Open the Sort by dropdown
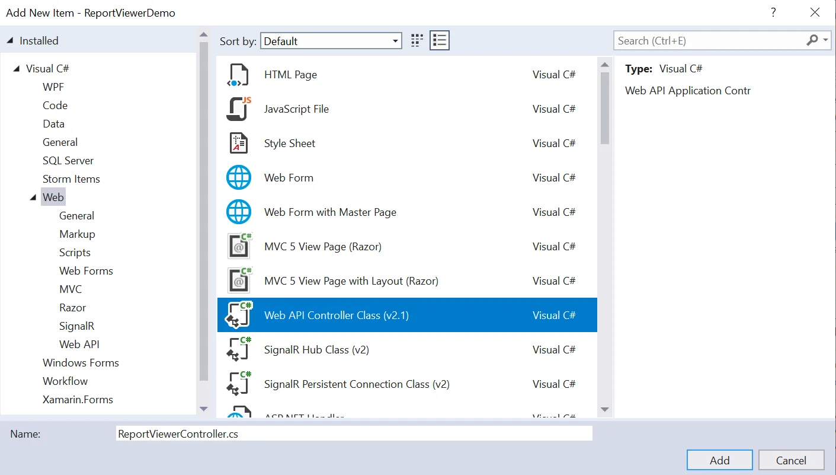The width and height of the screenshot is (836, 475). coord(331,41)
